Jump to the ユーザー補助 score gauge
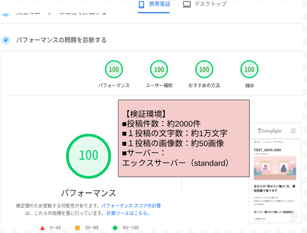The height and width of the screenshot is (233, 307). pos(159,70)
